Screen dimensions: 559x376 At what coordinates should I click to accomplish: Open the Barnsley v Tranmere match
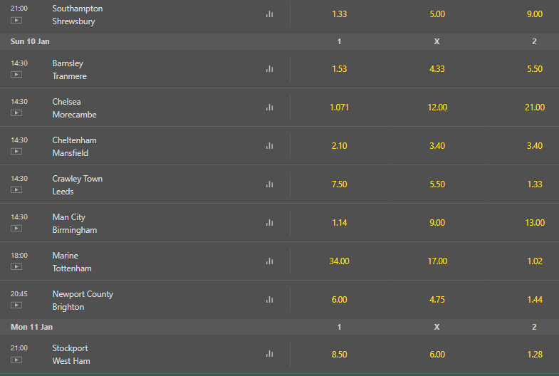[70, 70]
